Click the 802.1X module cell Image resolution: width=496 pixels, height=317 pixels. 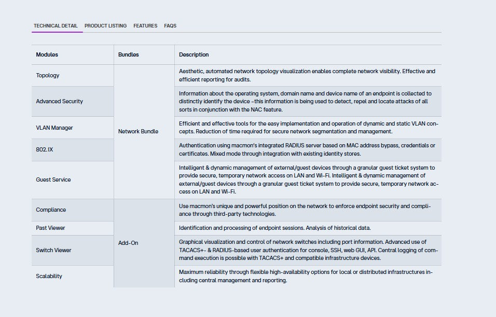point(45,149)
